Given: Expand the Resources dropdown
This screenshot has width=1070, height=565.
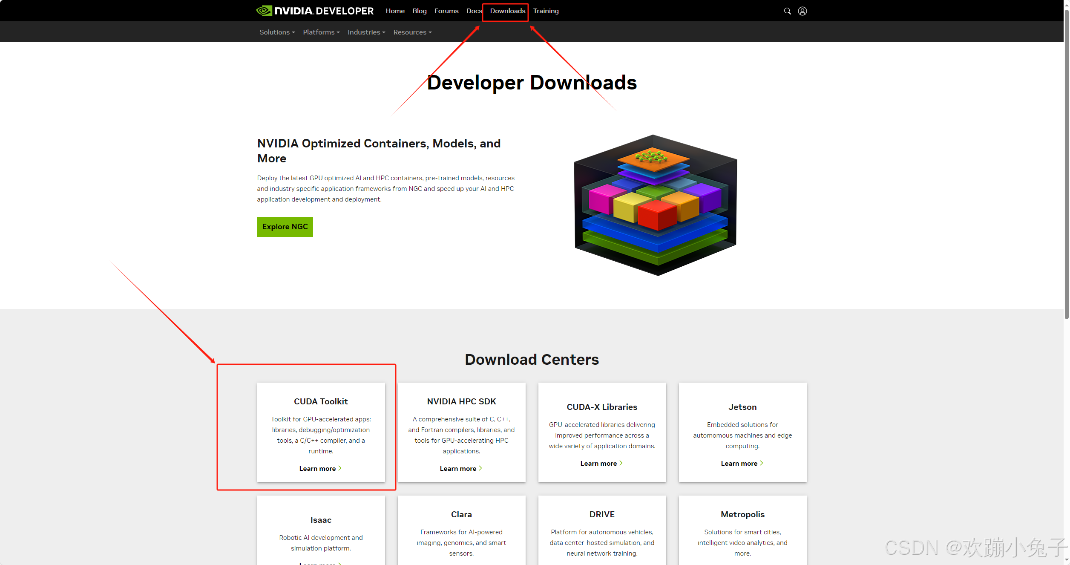Looking at the screenshot, I should click(412, 32).
